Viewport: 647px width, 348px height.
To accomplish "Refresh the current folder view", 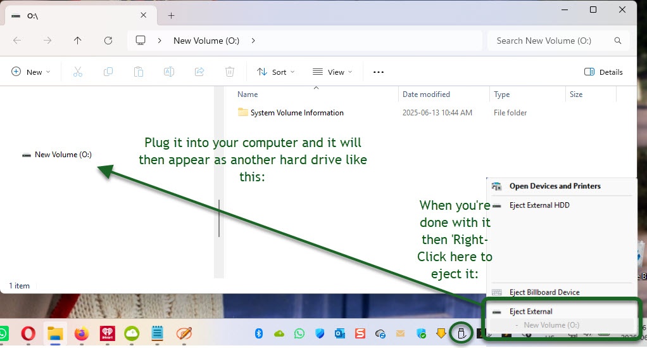I will (x=108, y=41).
